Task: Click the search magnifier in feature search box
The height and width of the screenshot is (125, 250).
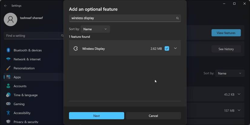Action: point(178,18)
